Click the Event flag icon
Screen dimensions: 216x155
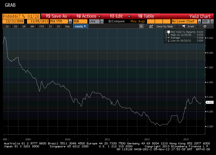184,26
